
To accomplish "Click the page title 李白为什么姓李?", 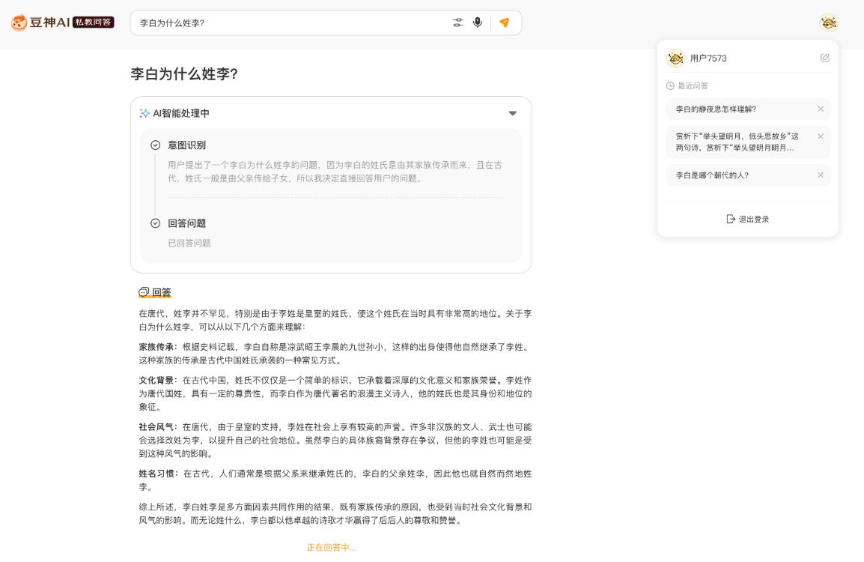I will (183, 74).
